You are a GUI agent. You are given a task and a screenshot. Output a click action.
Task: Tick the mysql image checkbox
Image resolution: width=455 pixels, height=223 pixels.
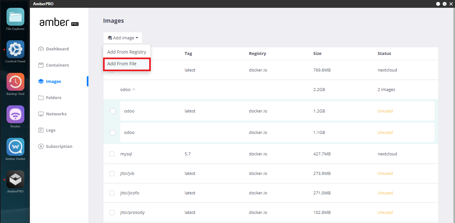click(x=112, y=154)
